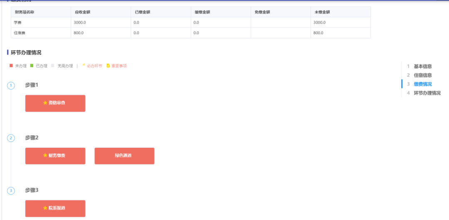
Task: Click the star icon on 资格审查
Action: pyautogui.click(x=45, y=103)
